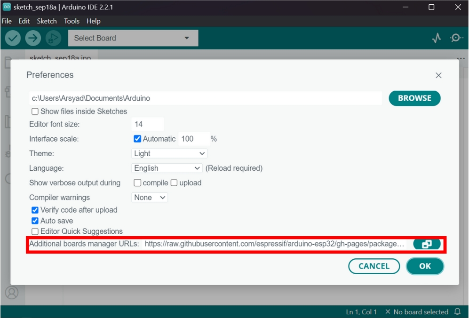469x318 pixels.
Task: Open the Theme dropdown
Action: [169, 153]
